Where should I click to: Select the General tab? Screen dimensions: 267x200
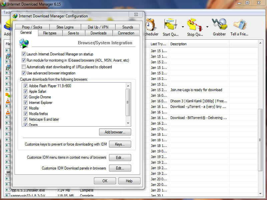[26, 32]
